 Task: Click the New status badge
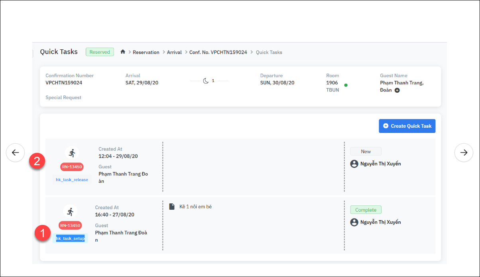coord(366,151)
